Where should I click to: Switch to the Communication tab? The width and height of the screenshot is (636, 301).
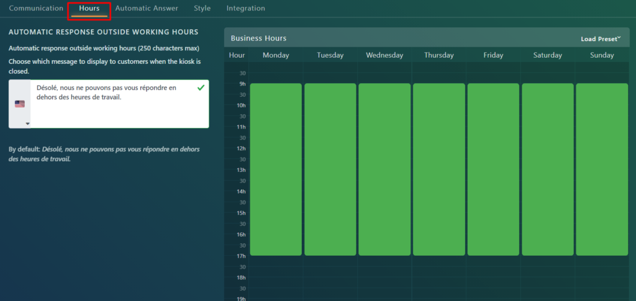[36, 9]
